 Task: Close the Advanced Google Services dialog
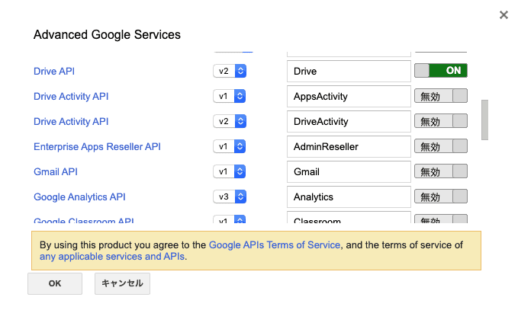pos(504,15)
